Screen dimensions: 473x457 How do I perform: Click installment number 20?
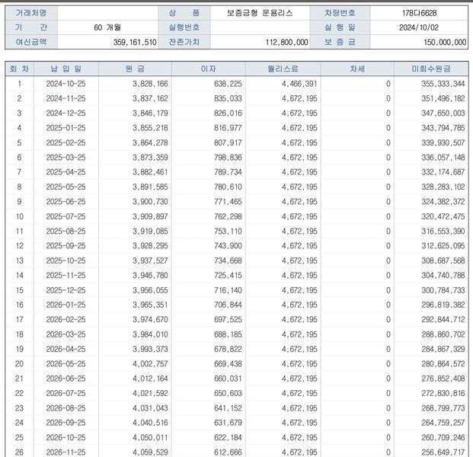coord(19,364)
